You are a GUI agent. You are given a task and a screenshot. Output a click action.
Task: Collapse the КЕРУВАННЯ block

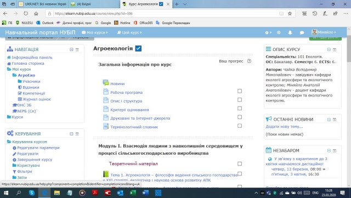[x=71, y=134]
